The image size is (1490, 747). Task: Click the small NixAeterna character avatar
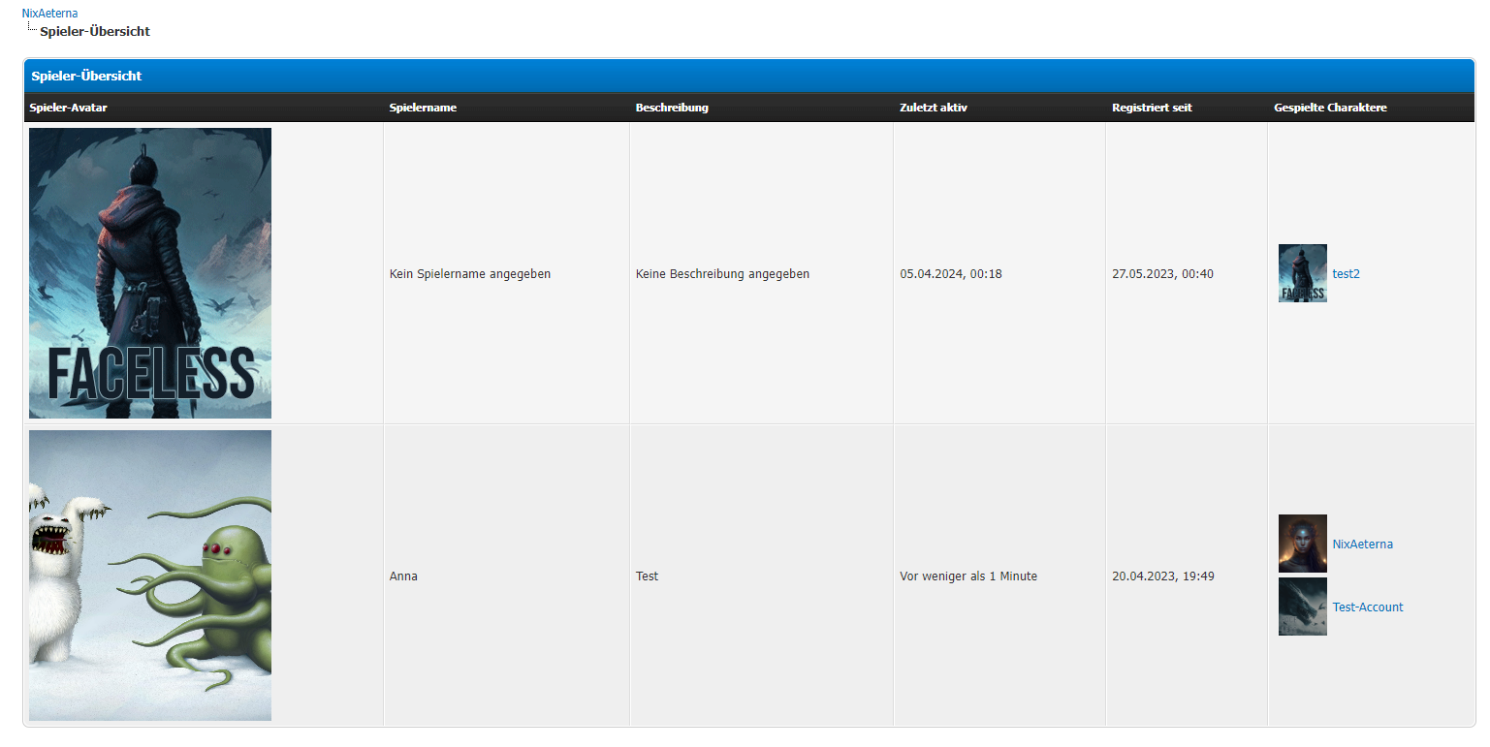click(x=1303, y=544)
